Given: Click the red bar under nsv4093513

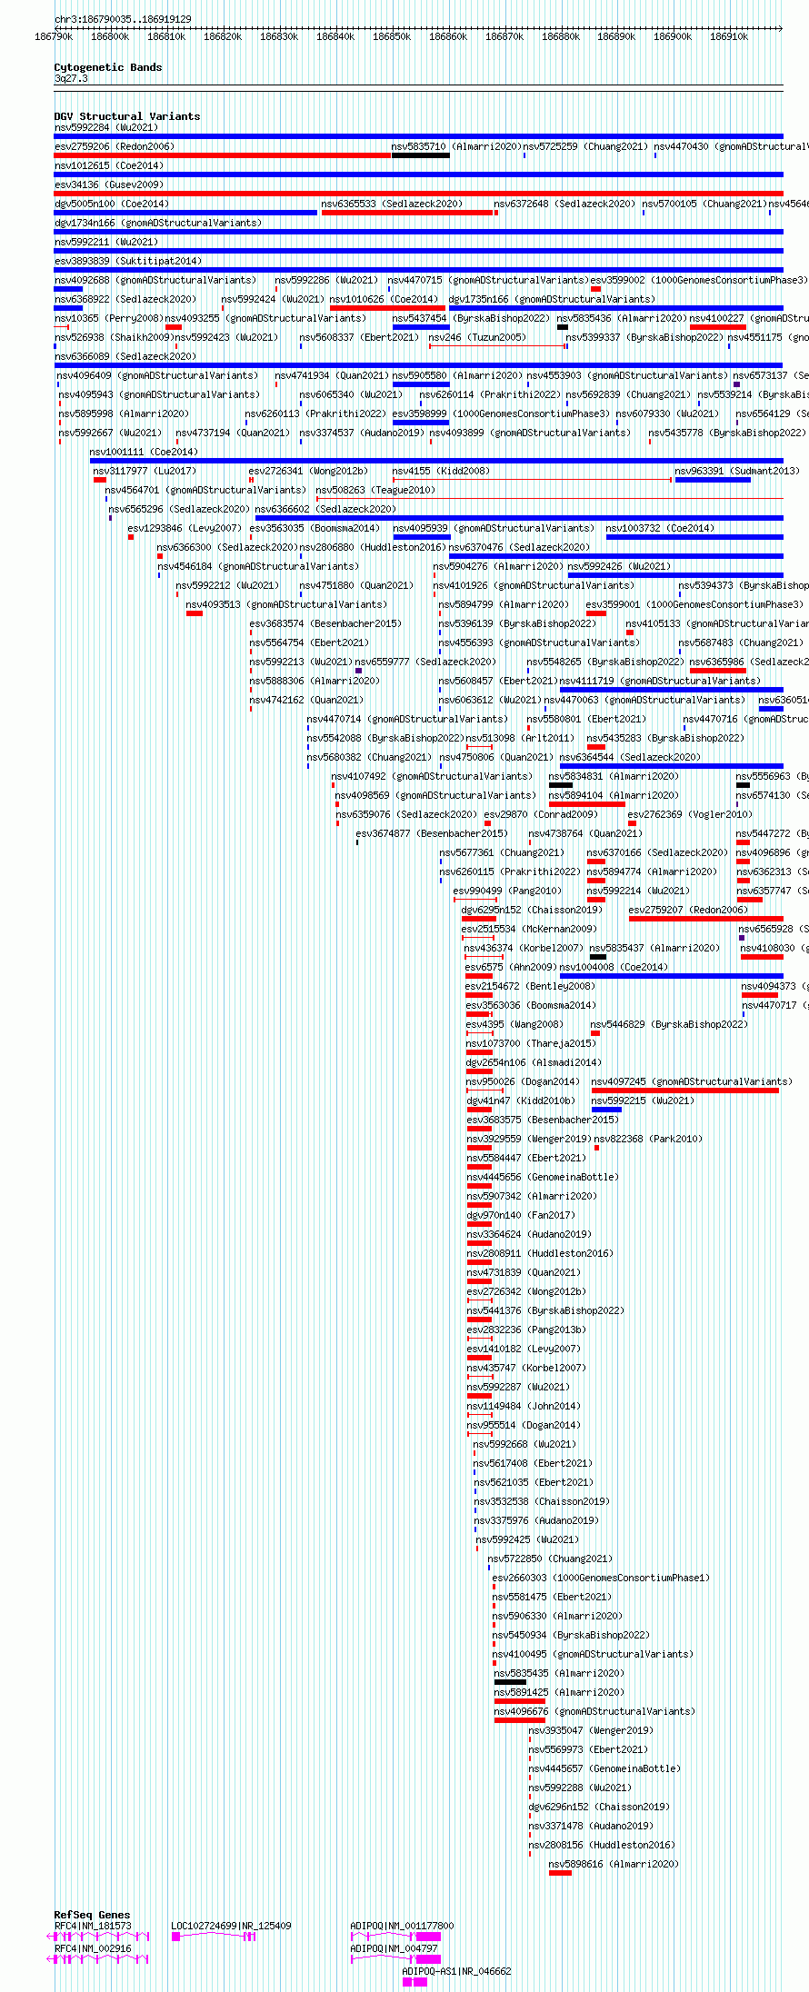Looking at the screenshot, I should pyautogui.click(x=195, y=613).
